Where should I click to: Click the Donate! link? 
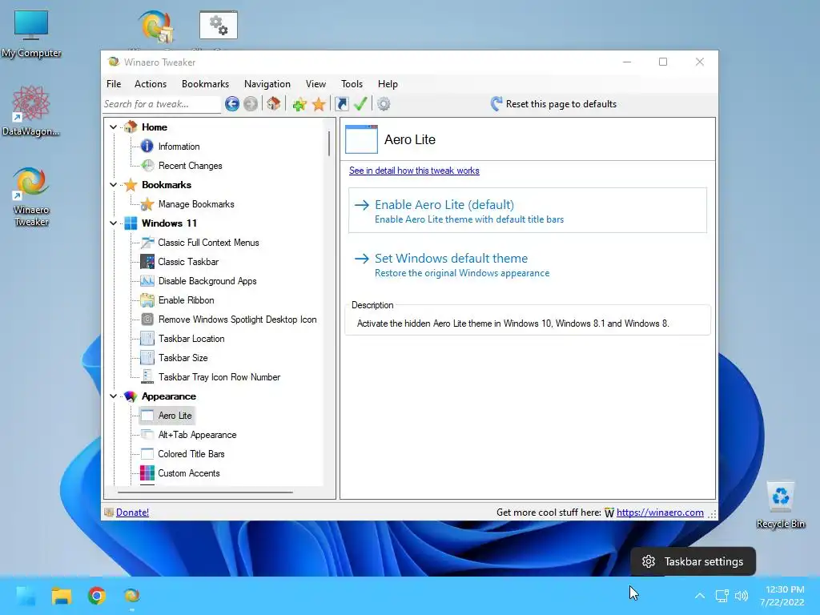pos(132,512)
